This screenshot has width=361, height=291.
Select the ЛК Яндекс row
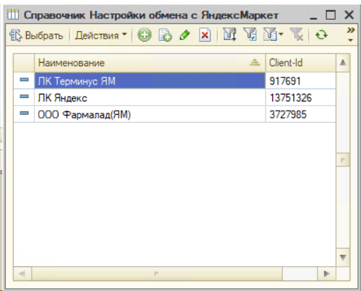[175, 98]
